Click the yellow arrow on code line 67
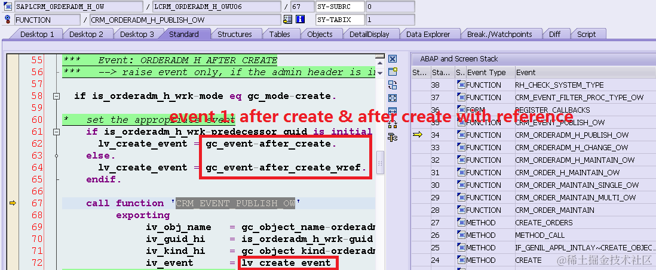The image size is (656, 270). 13,203
